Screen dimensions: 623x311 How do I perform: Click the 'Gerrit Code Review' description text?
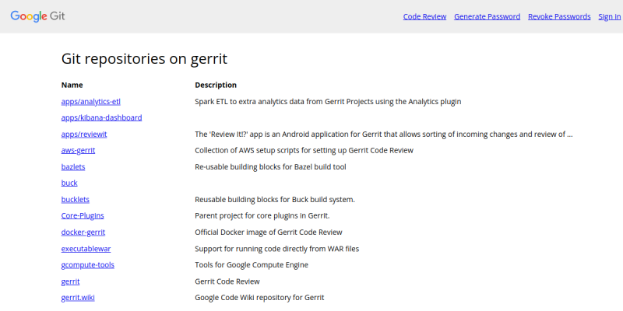(227, 281)
